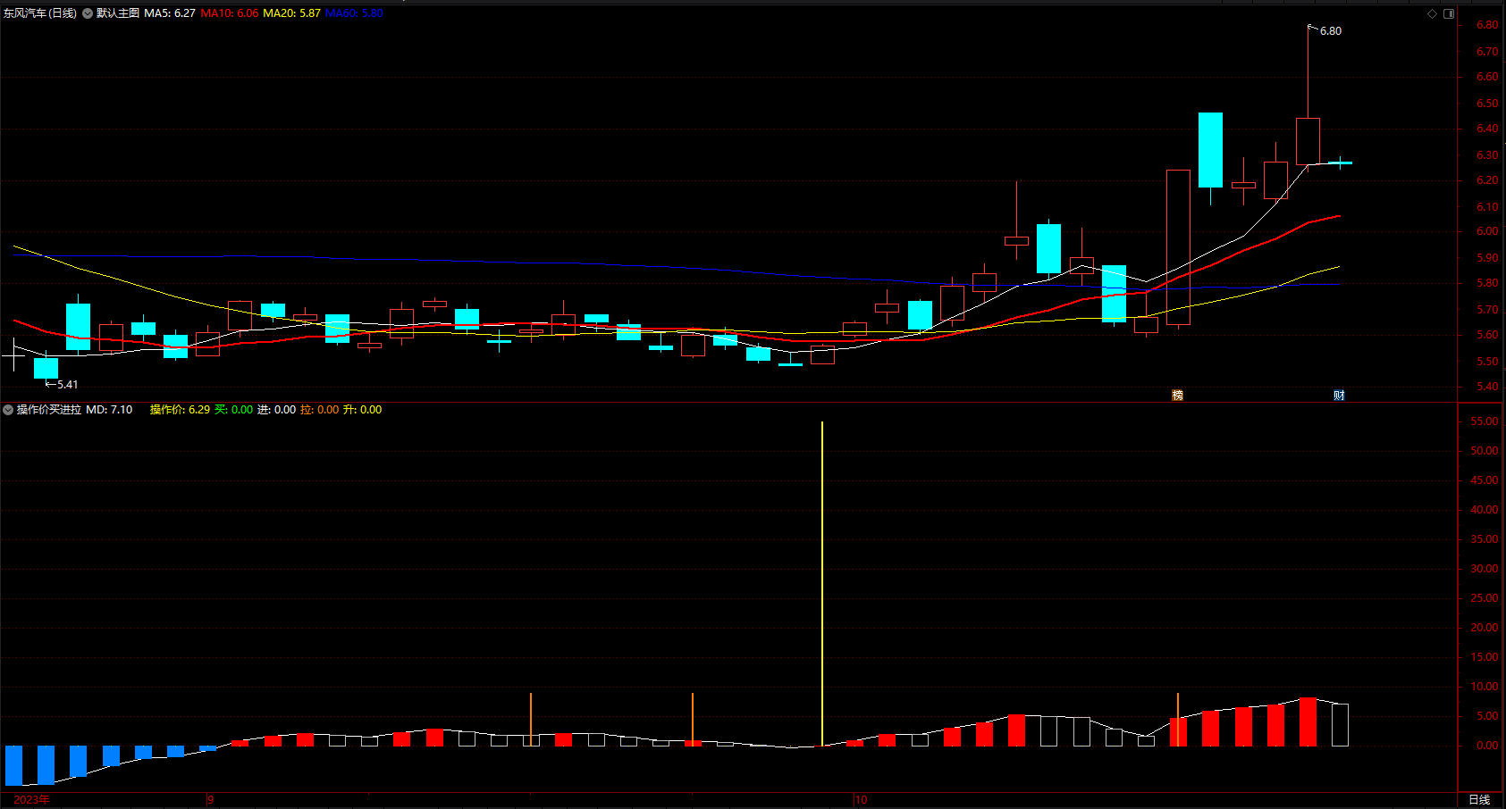1506x809 pixels.
Task: Click the blue MA60: 5.80 indicator value
Action: (x=354, y=13)
